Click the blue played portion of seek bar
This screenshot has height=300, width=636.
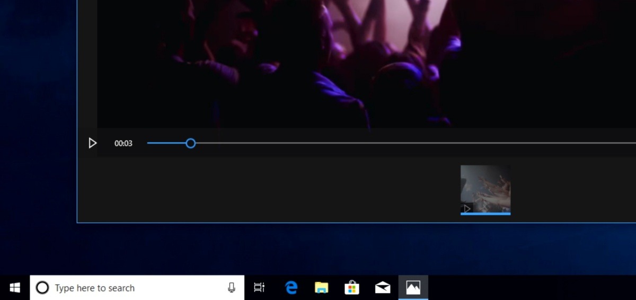click(167, 143)
